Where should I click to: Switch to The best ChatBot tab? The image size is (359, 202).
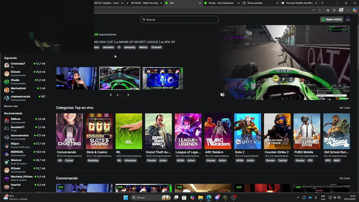[299, 3]
